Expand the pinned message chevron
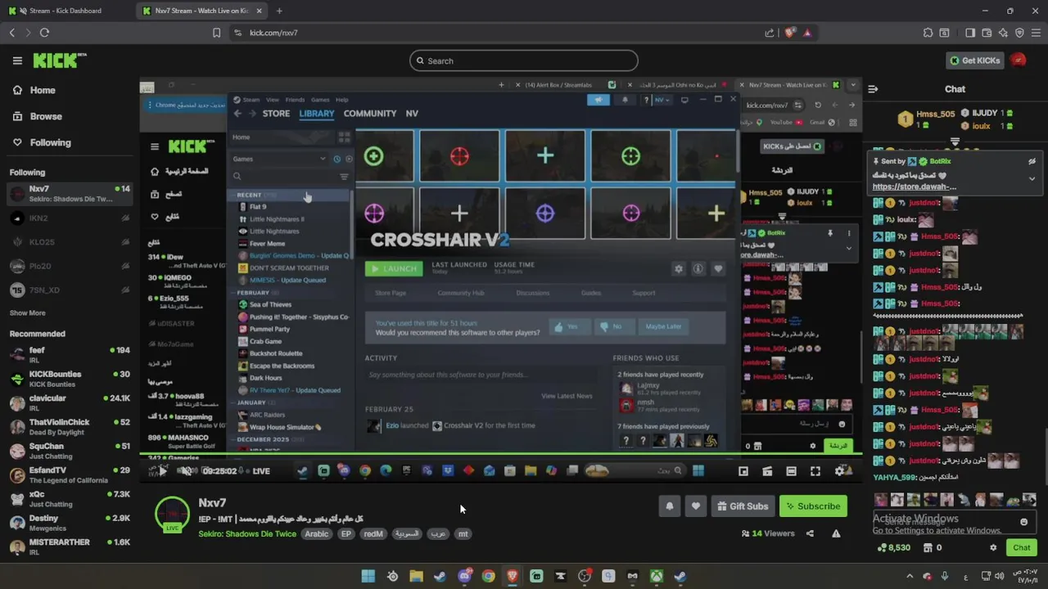This screenshot has height=589, width=1048. coord(1032,178)
